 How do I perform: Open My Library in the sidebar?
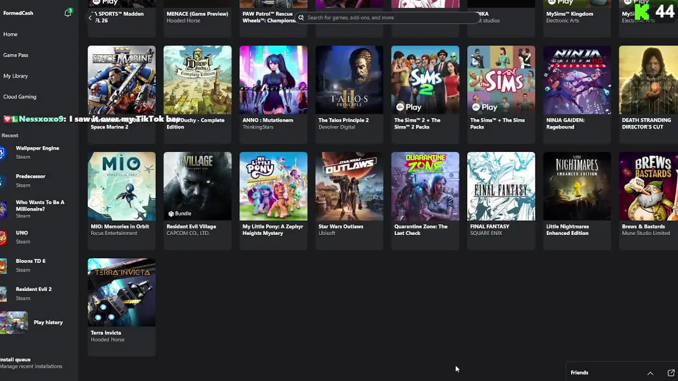click(x=15, y=76)
